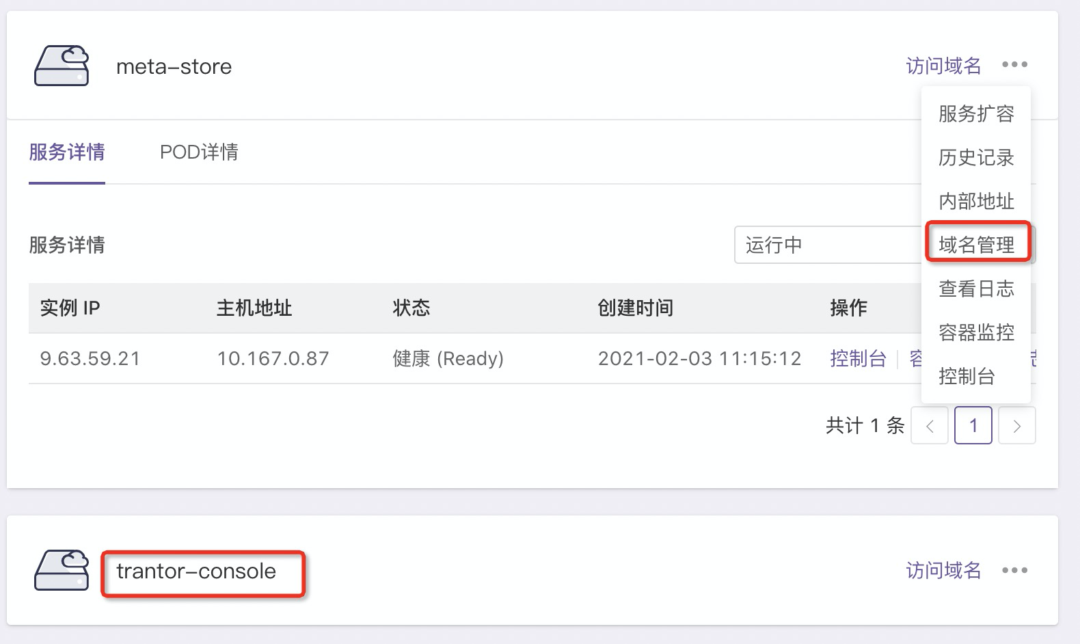This screenshot has width=1080, height=644.
Task: Choose 查看日志 menu entry
Action: [976, 289]
